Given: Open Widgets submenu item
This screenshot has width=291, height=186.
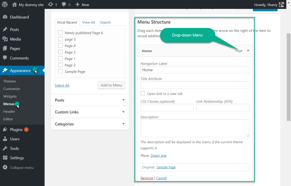Looking at the screenshot, I should pyautogui.click(x=10, y=97).
